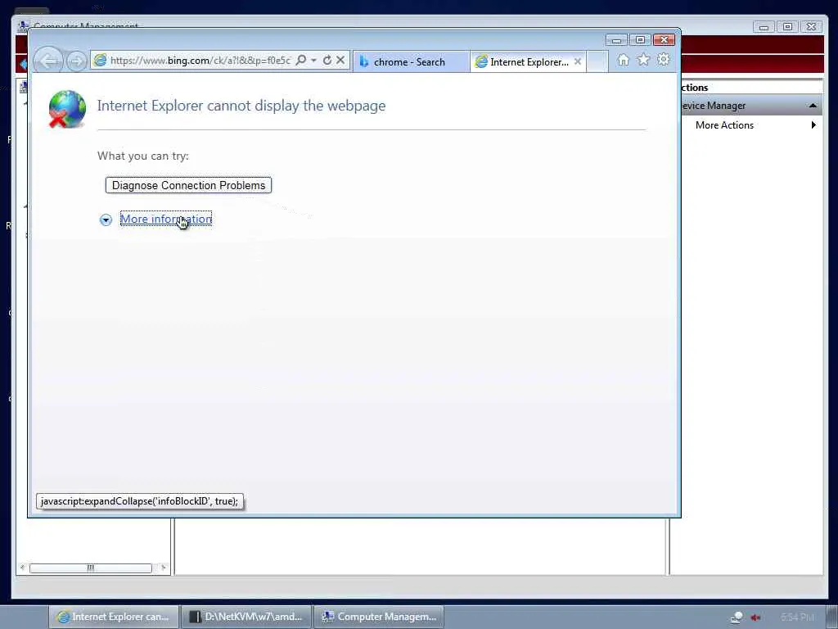
Task: Select Device Manager header in Actions pane
Action: [751, 106]
